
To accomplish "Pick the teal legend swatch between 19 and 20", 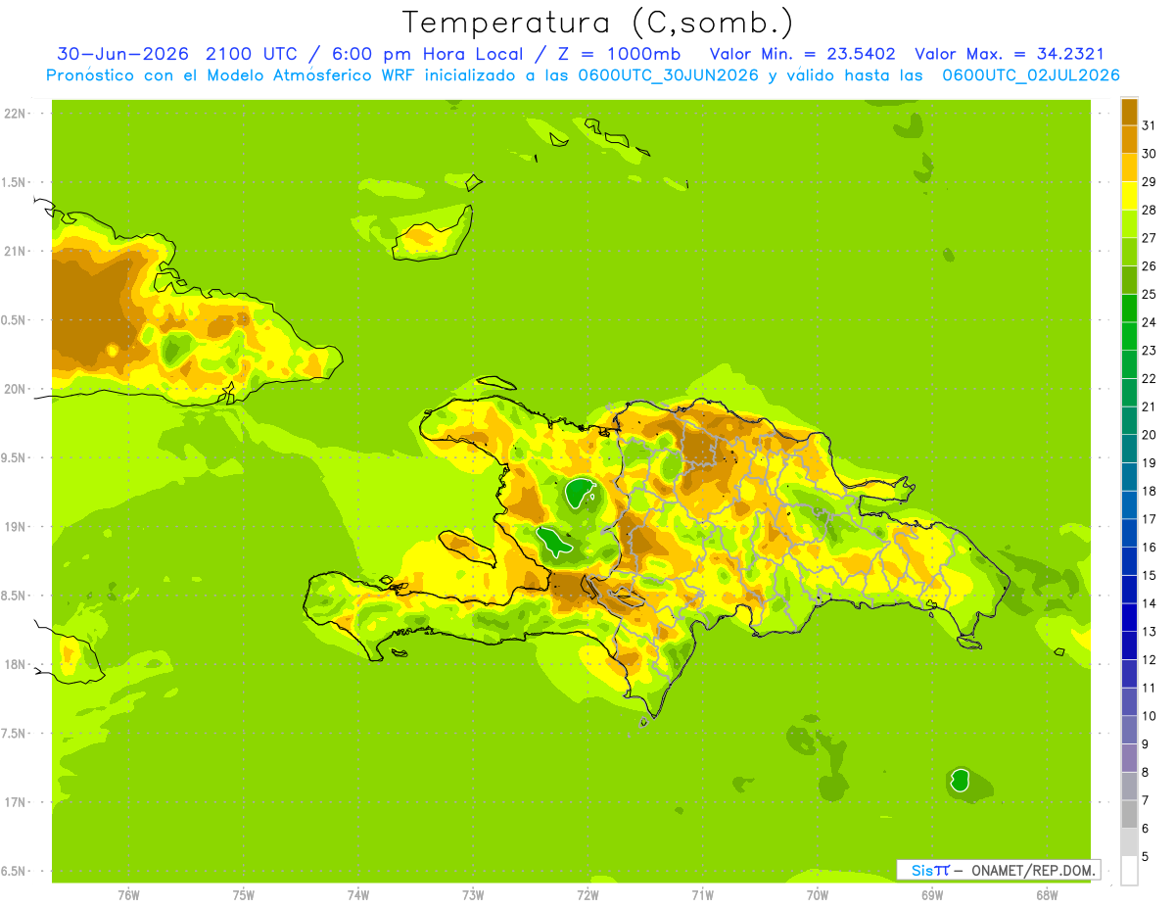I will click(x=1129, y=448).
